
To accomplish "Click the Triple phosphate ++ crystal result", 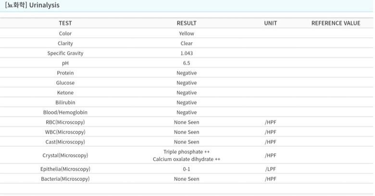I will coord(187,152).
